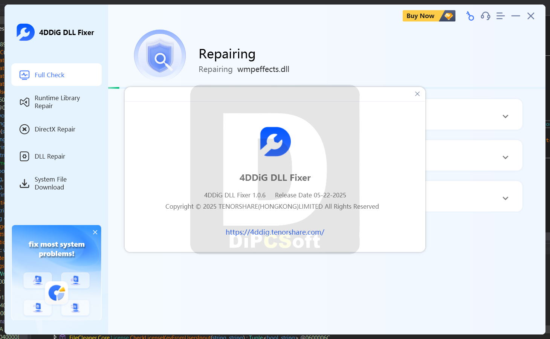The height and width of the screenshot is (339, 550).
Task: Click the TENORSHARE copyright line
Action: (272, 206)
